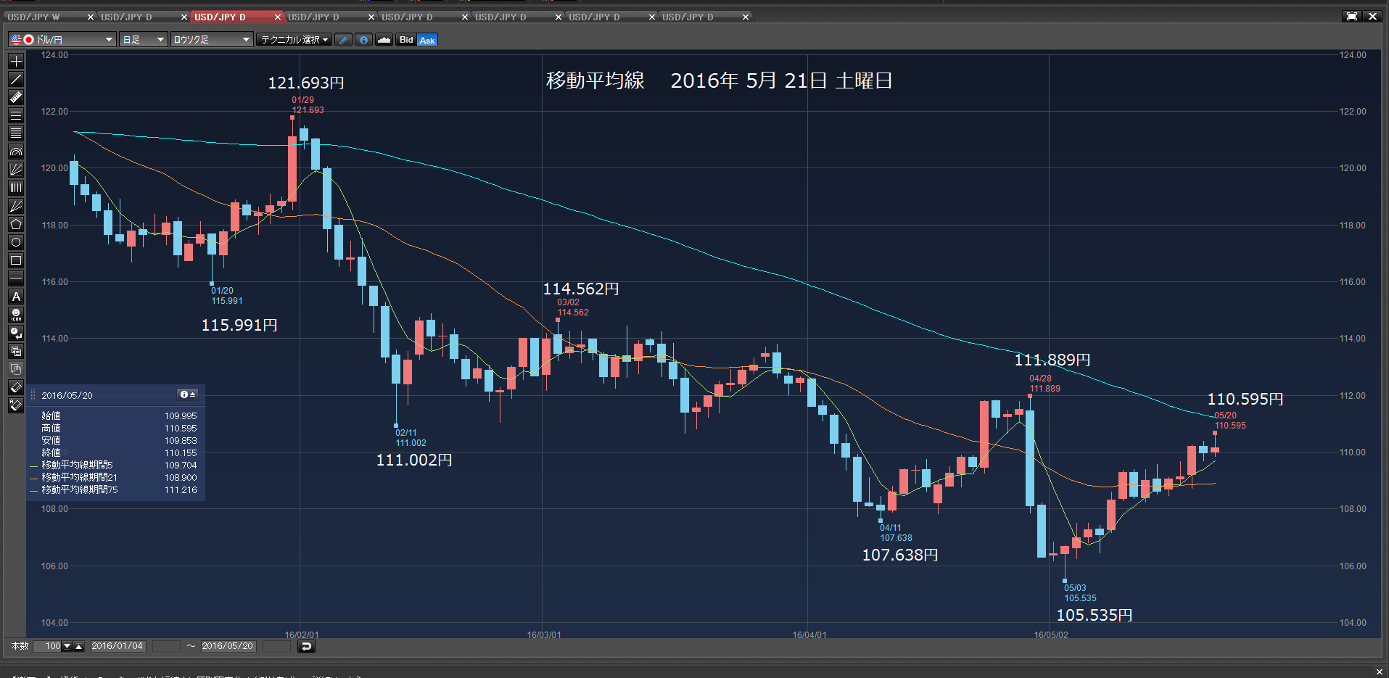The width and height of the screenshot is (1389, 678).
Task: Select the fan tool just above the pentagon
Action: coord(16,206)
